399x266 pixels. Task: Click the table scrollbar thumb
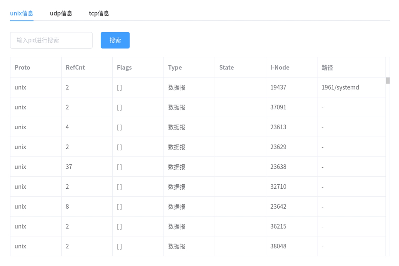[388, 80]
